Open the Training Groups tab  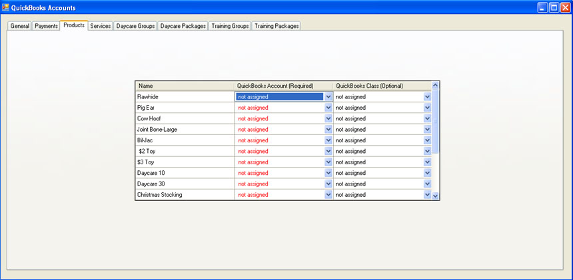(x=231, y=26)
